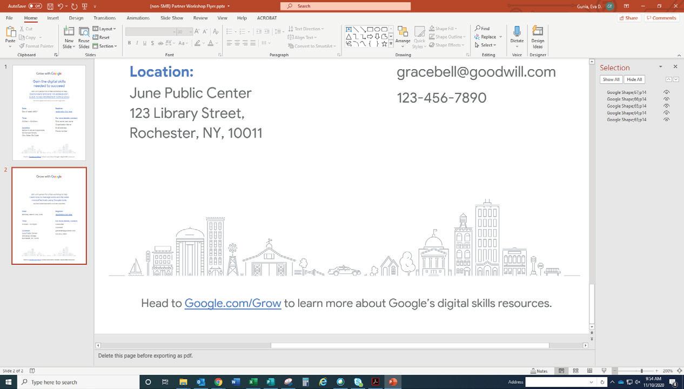This screenshot has width=684, height=389.
Task: Click Show All in Selection pane
Action: (611, 79)
